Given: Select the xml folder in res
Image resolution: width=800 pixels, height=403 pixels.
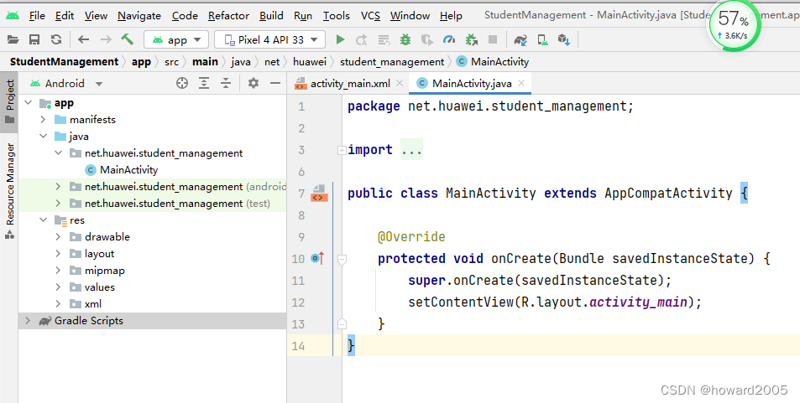Looking at the screenshot, I should coord(93,304).
